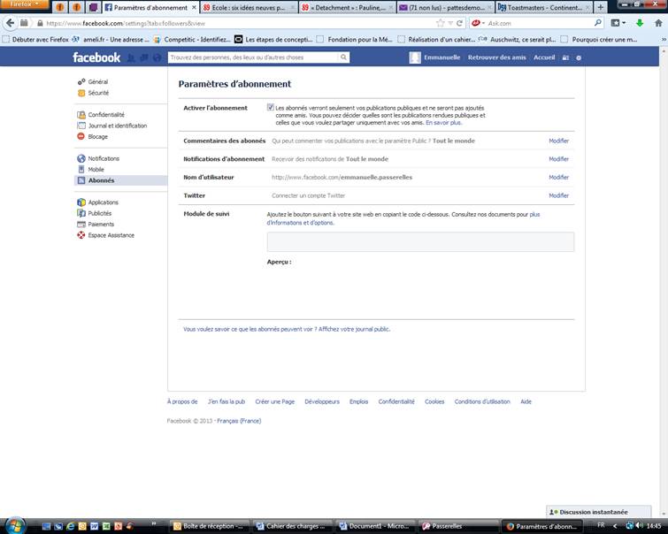The image size is (668, 534).
Task: Open Firefox downloads green arrow
Action: (640, 23)
